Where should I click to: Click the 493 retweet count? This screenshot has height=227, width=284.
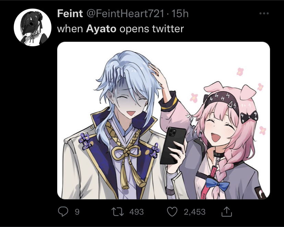(x=137, y=212)
